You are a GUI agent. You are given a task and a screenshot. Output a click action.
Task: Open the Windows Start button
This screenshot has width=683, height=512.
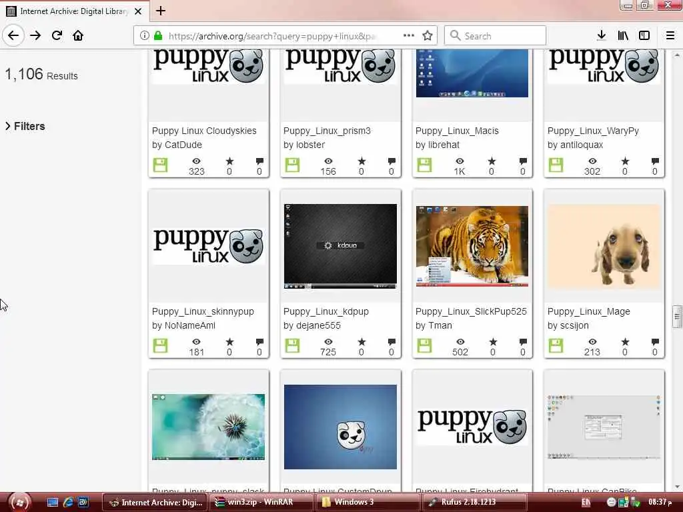[19, 502]
